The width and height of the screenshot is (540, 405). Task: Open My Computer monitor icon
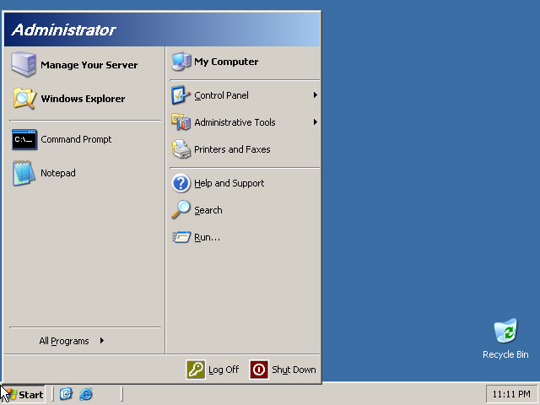point(181,62)
